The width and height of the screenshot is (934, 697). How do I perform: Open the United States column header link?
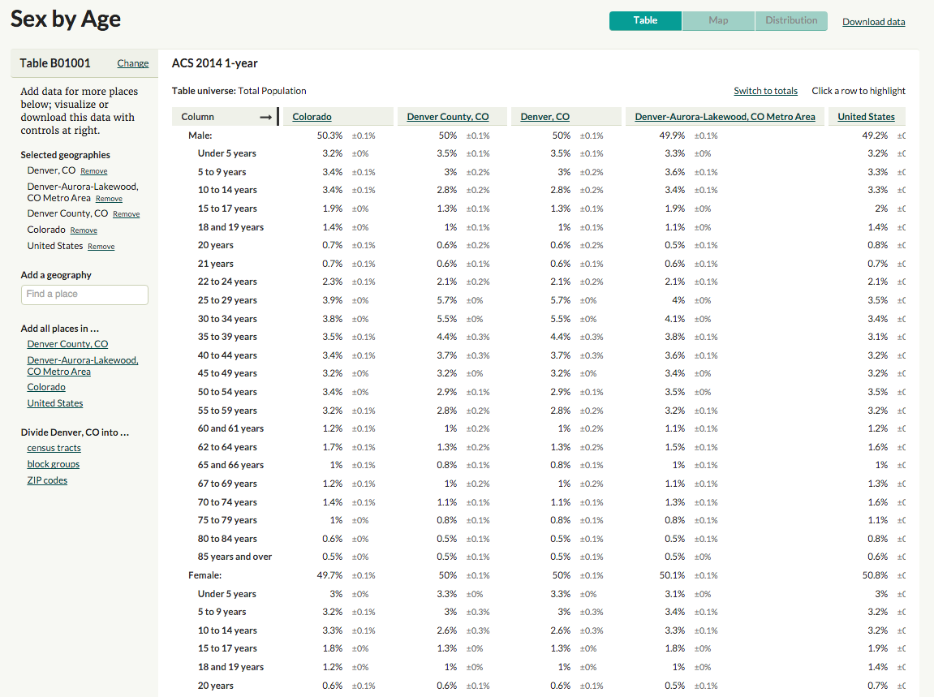(x=866, y=117)
